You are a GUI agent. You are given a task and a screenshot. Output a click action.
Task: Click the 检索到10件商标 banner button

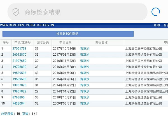(x=68, y=34)
